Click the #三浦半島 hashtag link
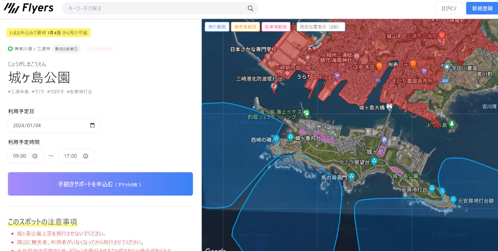The width and height of the screenshot is (498, 251). pos(18,92)
